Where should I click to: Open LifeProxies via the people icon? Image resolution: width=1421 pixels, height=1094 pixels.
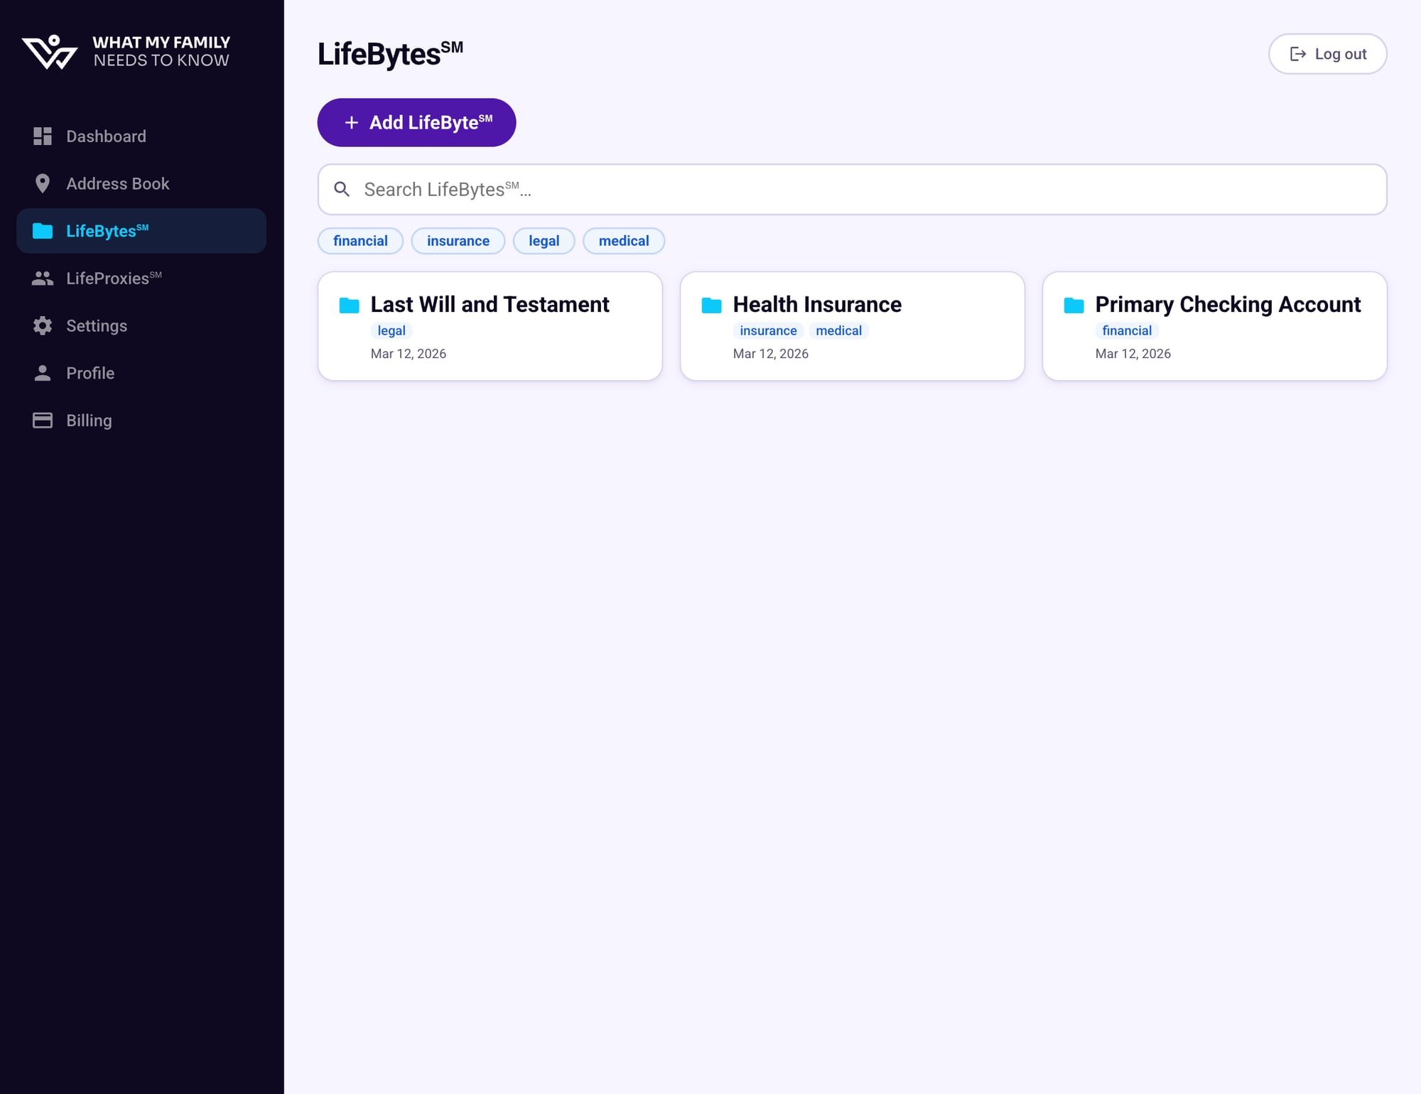pyautogui.click(x=42, y=278)
